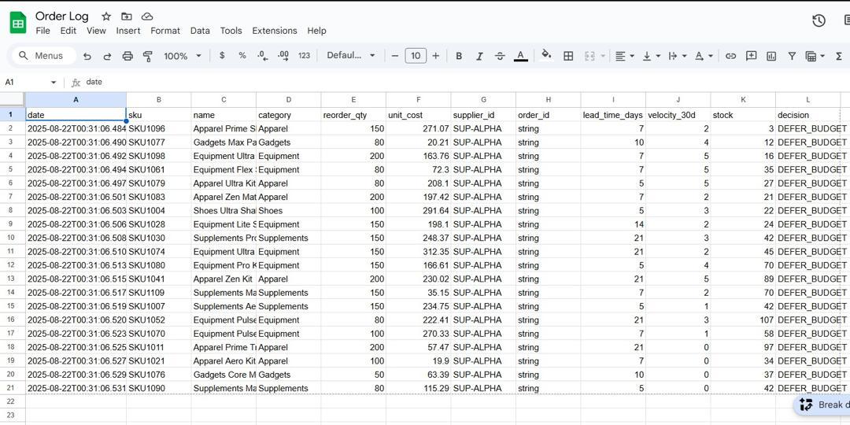
Task: Click the Order Log title
Action: [62, 17]
